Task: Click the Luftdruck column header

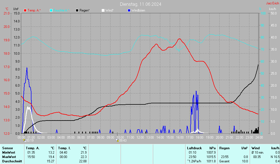Action: coord(194,148)
